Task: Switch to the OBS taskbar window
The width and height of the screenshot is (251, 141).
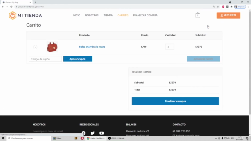Action: pyautogui.click(x=117, y=138)
